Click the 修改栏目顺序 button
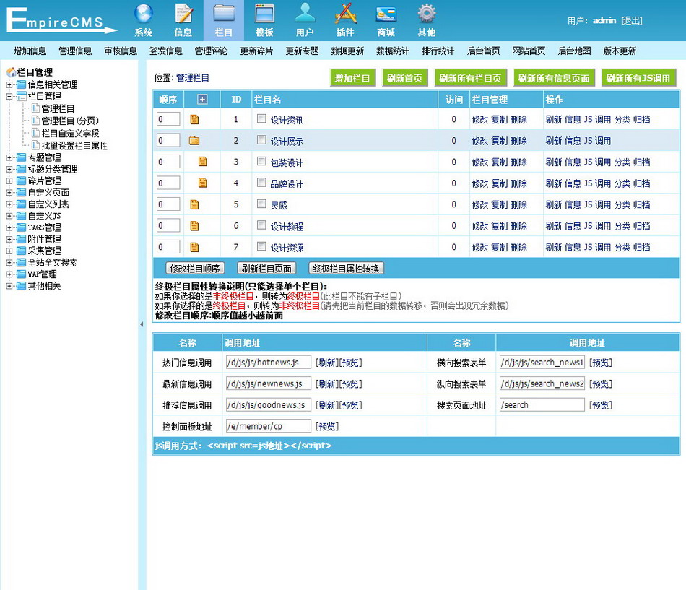The image size is (686, 590). [195, 269]
